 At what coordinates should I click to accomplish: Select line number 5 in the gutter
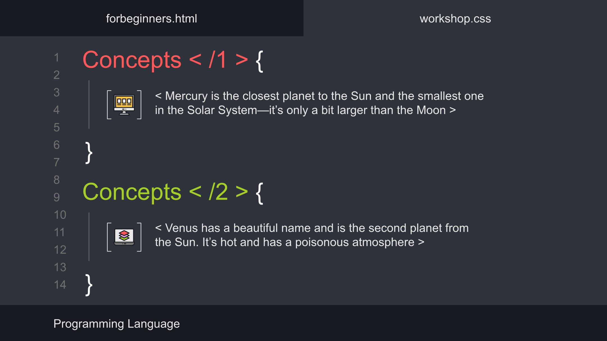point(56,127)
